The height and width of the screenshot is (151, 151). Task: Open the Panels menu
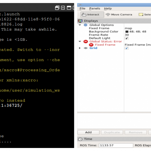point(95,9)
